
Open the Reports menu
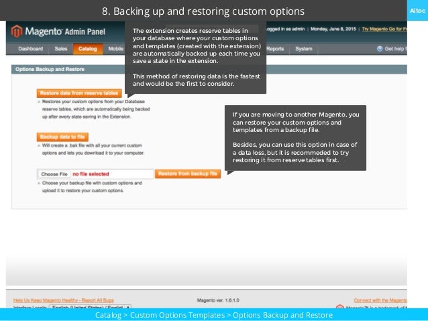click(x=275, y=49)
